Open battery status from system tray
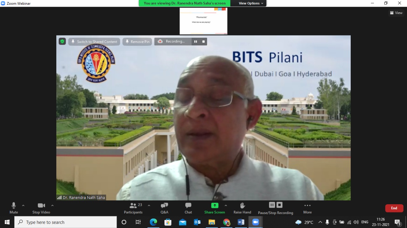Image resolution: width=407 pixels, height=228 pixels. pos(342,222)
